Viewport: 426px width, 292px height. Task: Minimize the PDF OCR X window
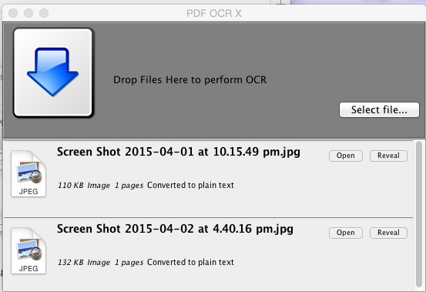click(x=29, y=13)
